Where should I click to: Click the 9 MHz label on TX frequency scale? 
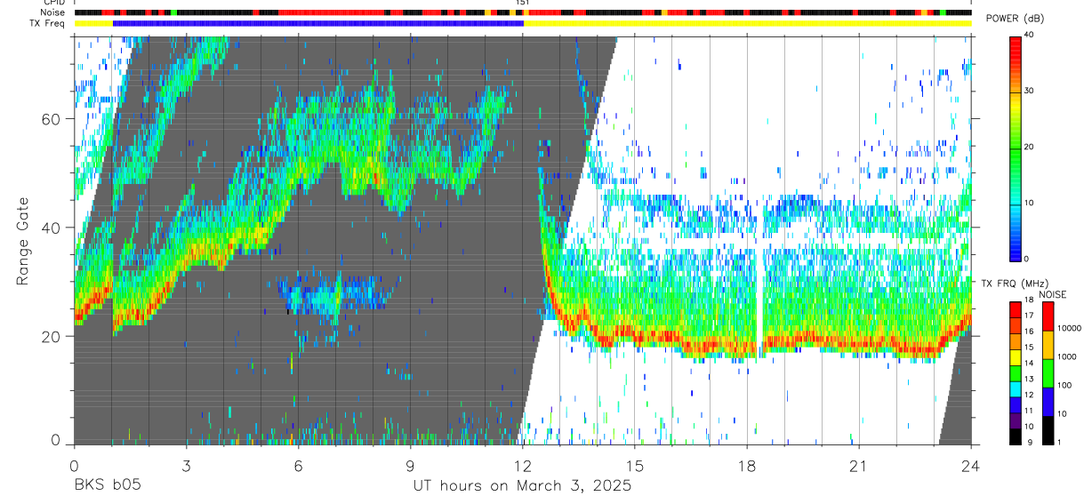click(x=1029, y=443)
